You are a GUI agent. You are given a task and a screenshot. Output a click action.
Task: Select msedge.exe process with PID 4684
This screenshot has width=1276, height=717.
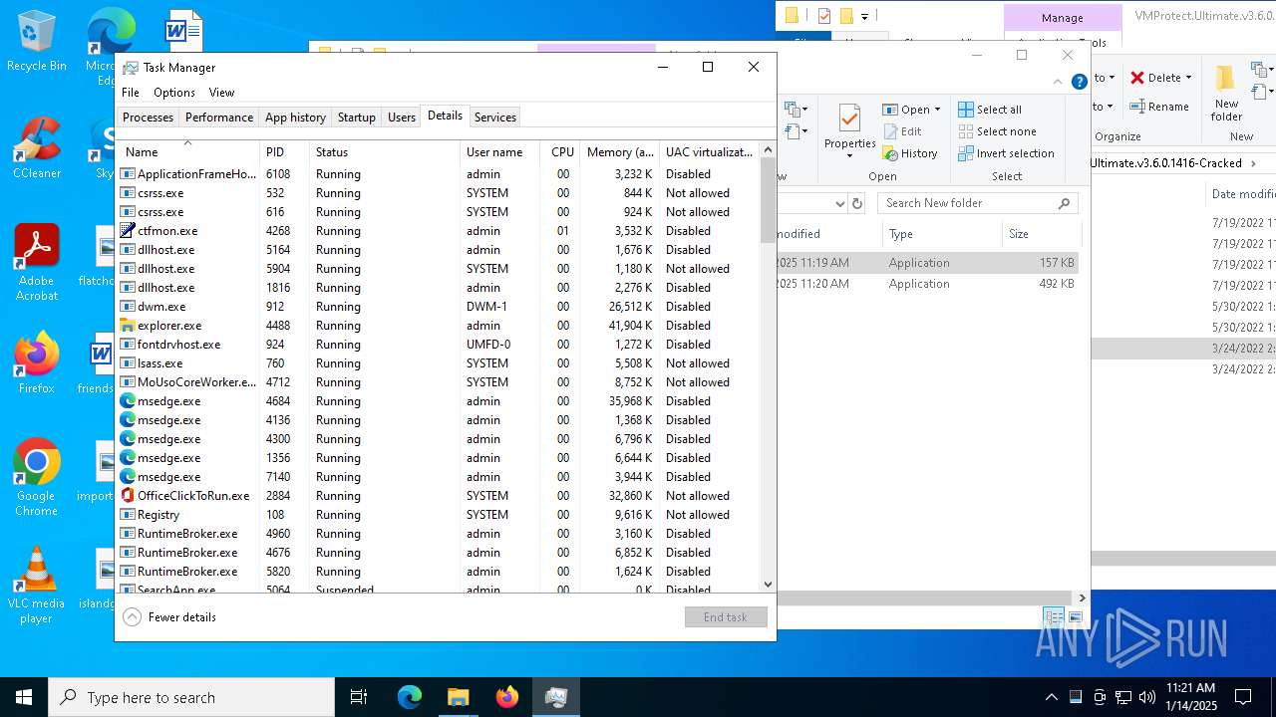[439, 401]
